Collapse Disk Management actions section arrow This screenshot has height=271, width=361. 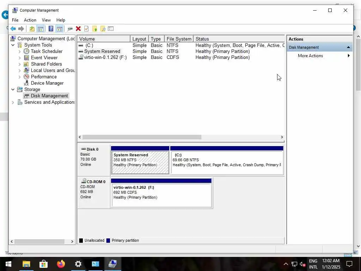pos(348,47)
